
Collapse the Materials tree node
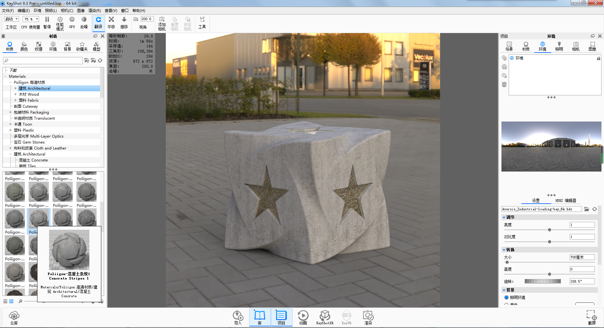(x=5, y=76)
